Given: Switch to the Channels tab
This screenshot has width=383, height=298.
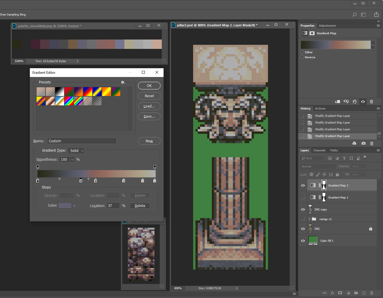Looking at the screenshot, I should [x=319, y=150].
